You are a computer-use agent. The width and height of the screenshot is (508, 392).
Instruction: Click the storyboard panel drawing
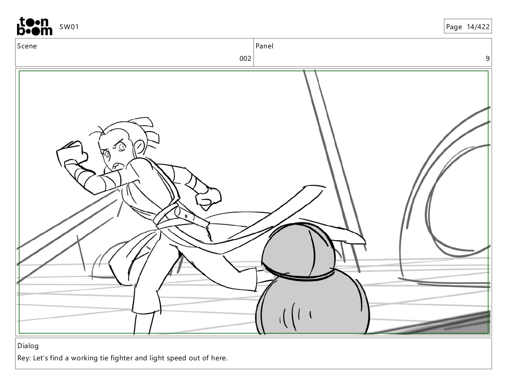[253, 202]
